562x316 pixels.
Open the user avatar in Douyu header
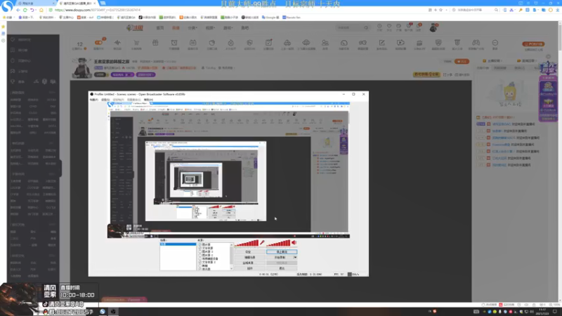pos(433,27)
